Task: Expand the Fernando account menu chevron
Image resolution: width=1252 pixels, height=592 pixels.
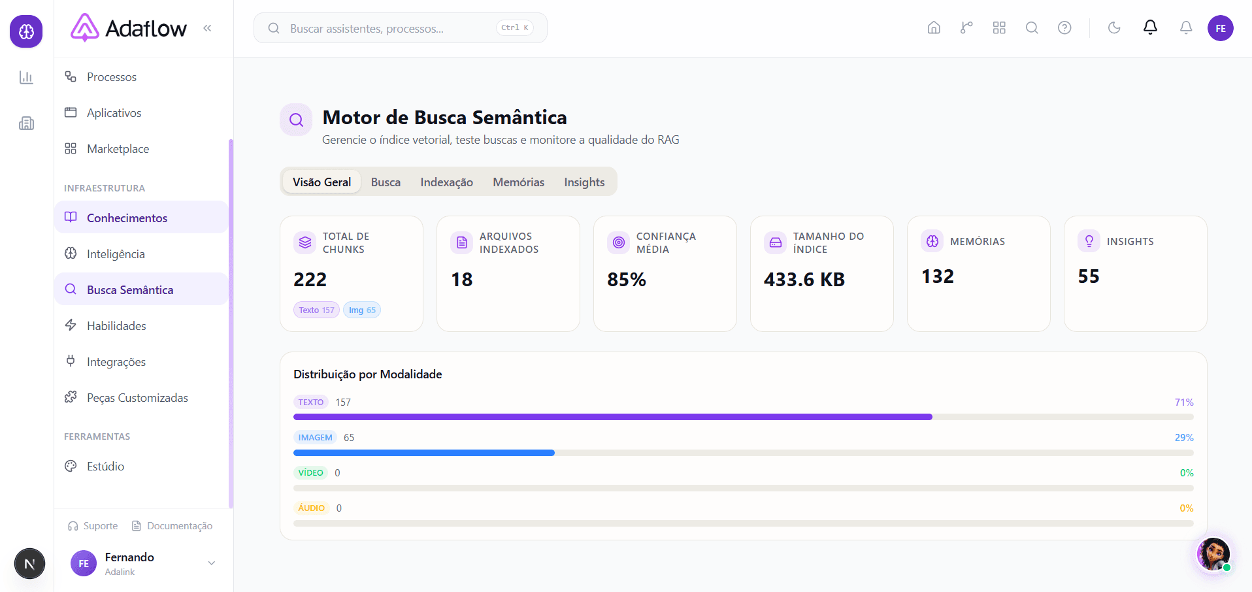Action: tap(211, 563)
